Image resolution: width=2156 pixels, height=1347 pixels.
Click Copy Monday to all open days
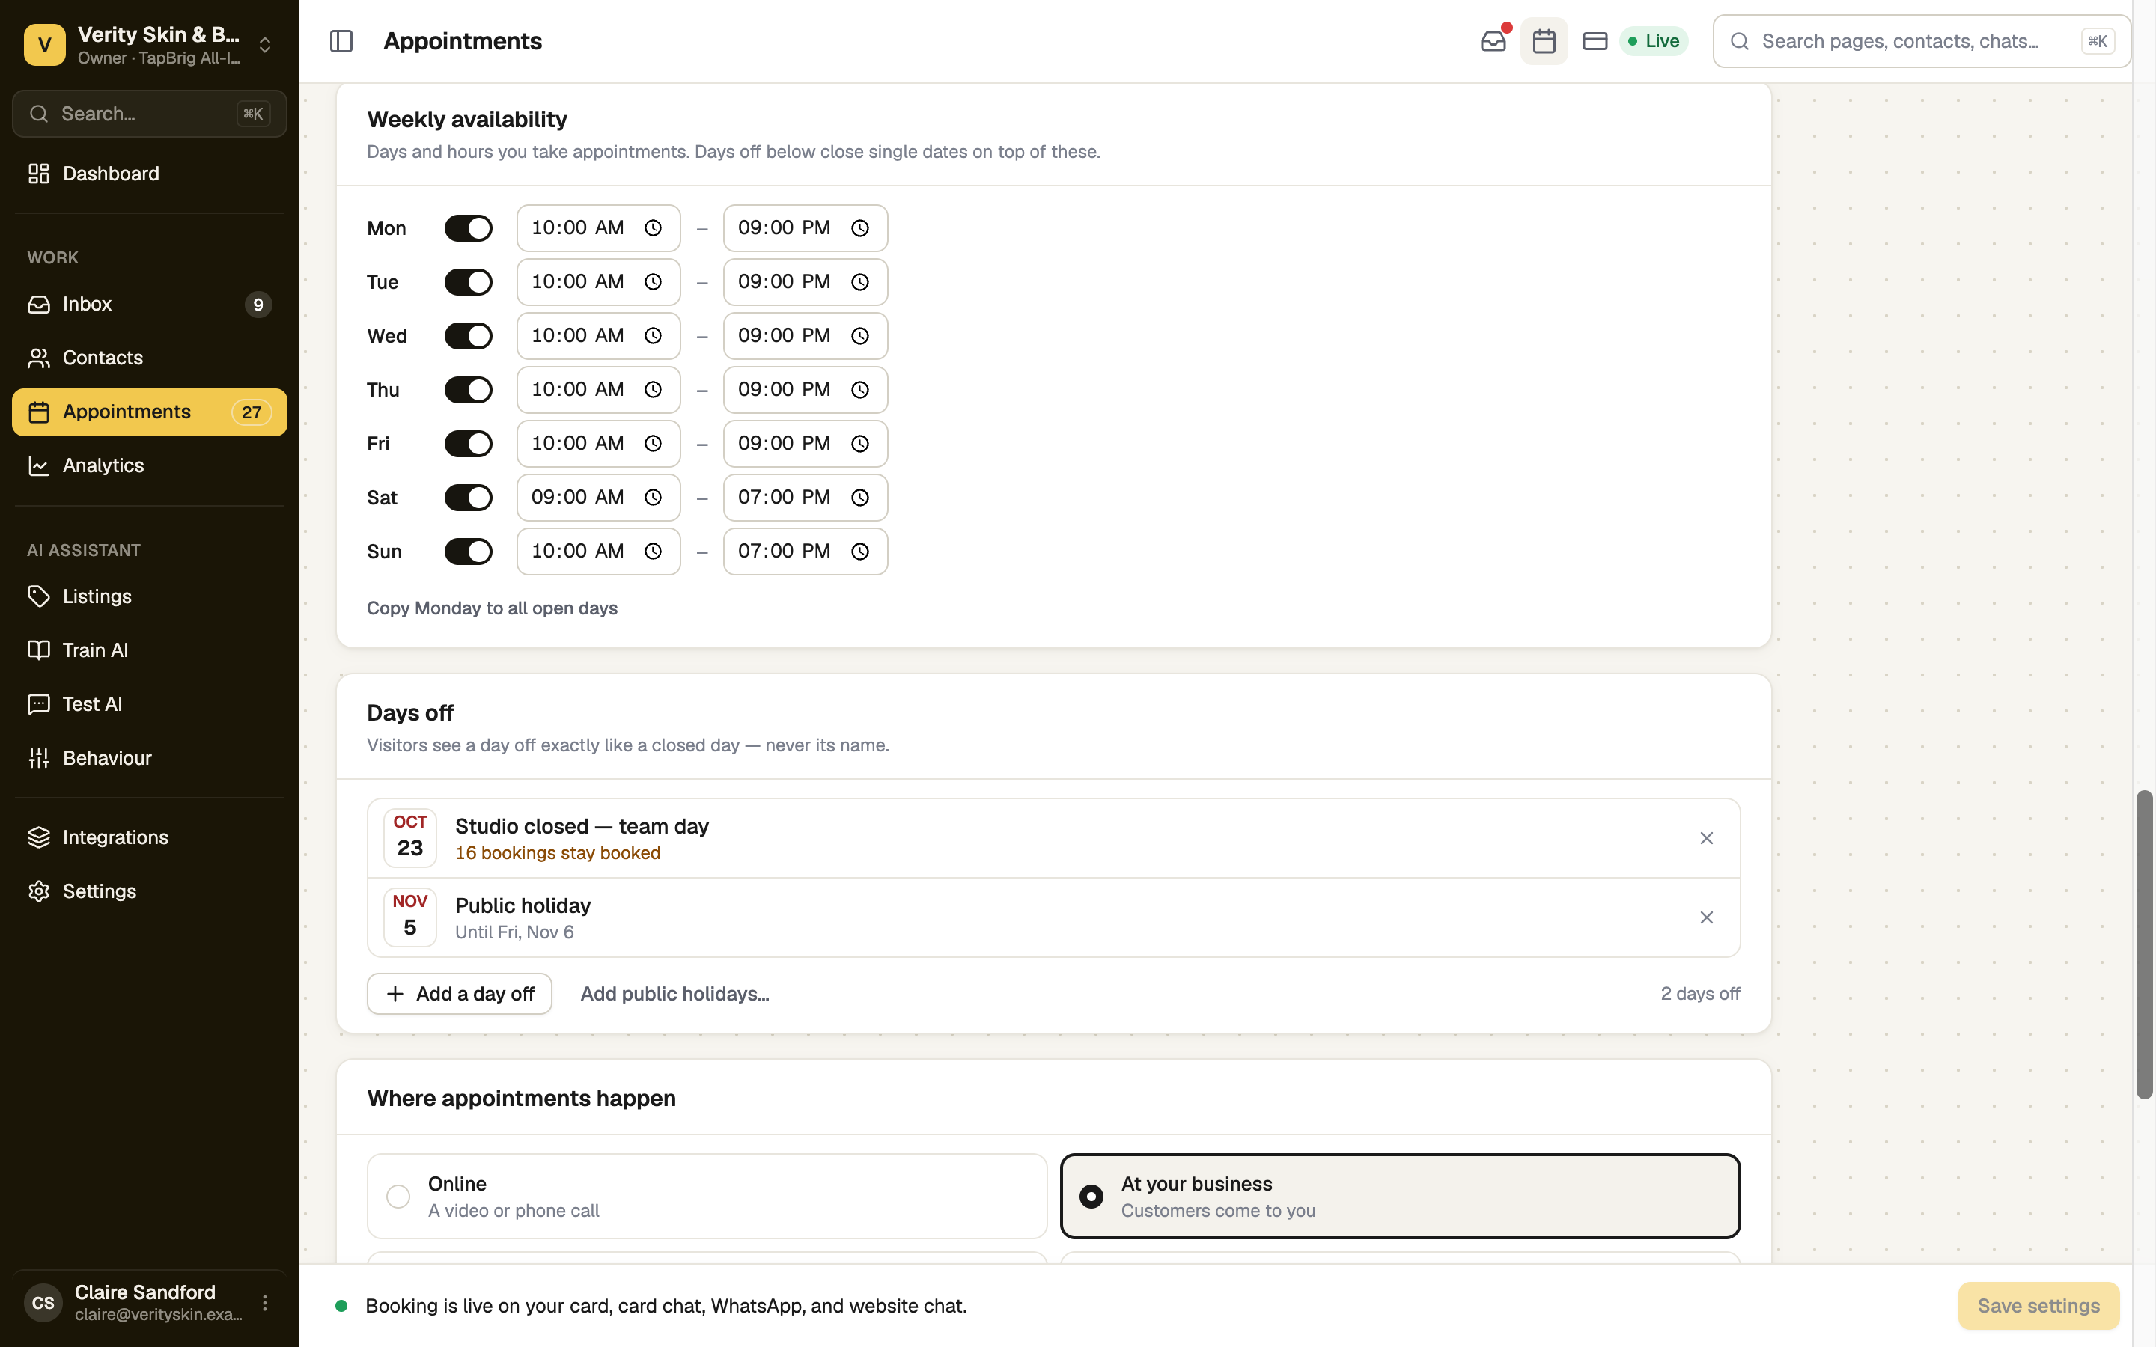point(492,608)
